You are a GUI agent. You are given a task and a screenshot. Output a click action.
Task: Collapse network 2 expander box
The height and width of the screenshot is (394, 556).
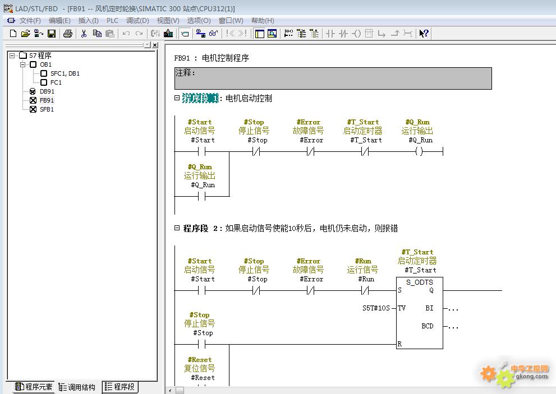point(177,228)
